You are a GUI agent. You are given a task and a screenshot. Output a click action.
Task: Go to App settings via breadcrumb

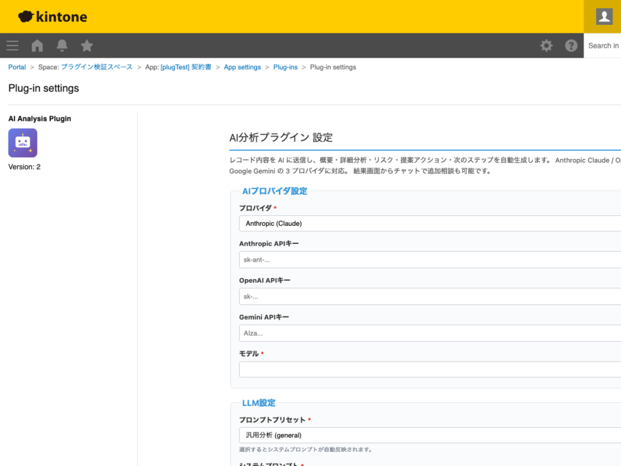pyautogui.click(x=242, y=67)
